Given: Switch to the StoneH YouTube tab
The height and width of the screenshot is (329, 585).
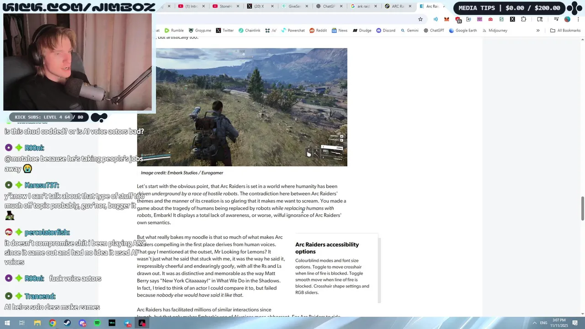Looking at the screenshot, I should (225, 6).
